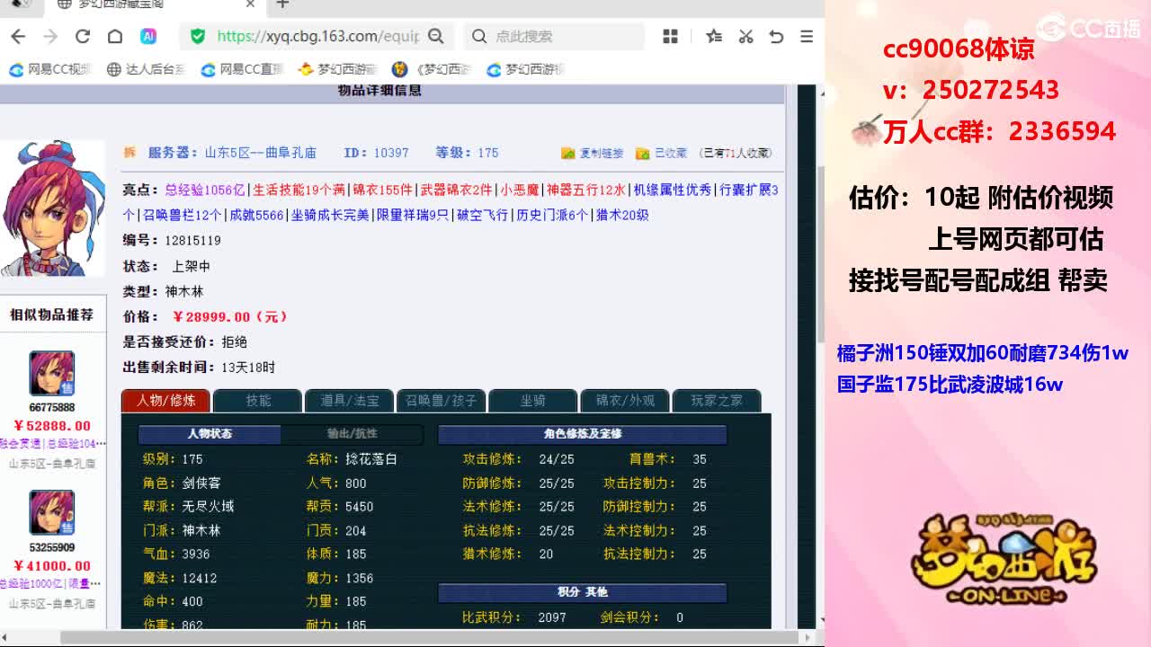Reload the current page
Screen dimensions: 1151x647
tap(83, 36)
